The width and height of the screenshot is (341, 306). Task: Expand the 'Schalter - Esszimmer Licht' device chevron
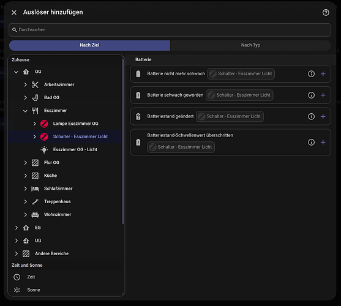click(x=34, y=136)
